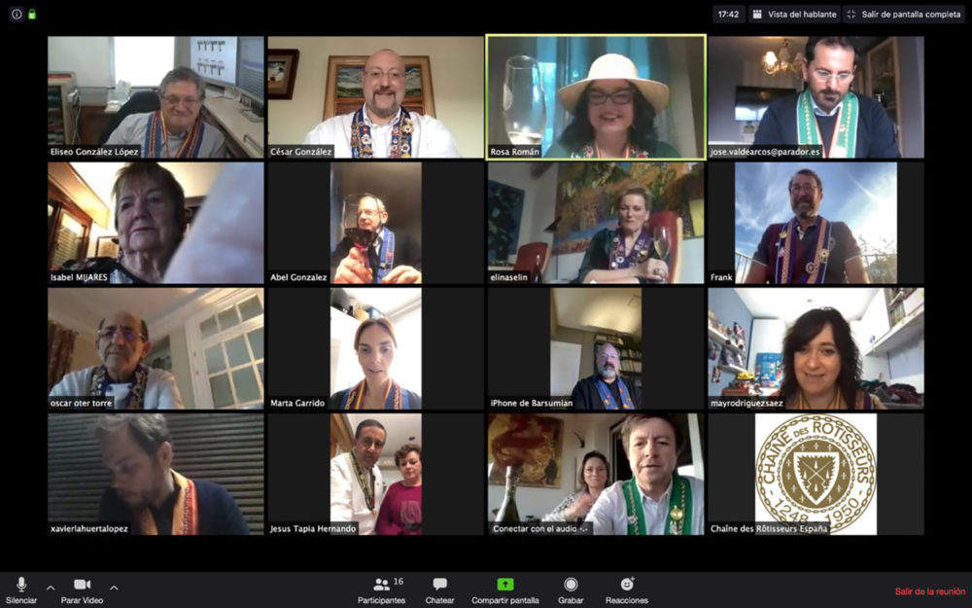Image resolution: width=972 pixels, height=608 pixels.
Task: Open the Reacciones emoji menu
Action: tap(627, 590)
